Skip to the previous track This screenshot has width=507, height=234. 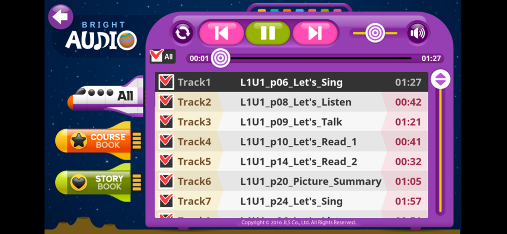coord(222,33)
